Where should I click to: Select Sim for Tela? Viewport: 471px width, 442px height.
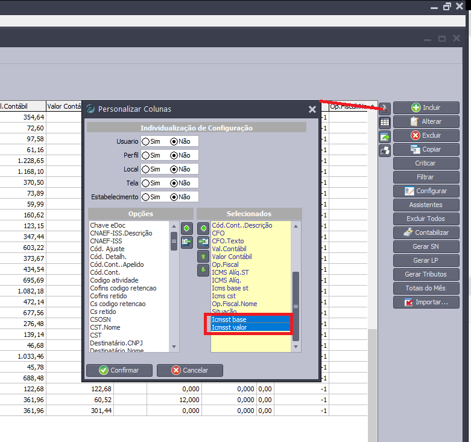pyautogui.click(x=151, y=183)
